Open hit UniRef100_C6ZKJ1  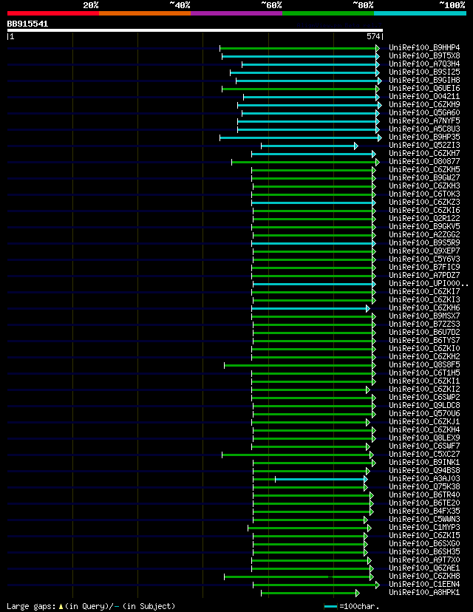(424, 421)
